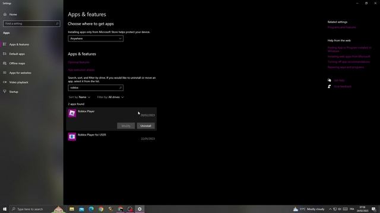This screenshot has height=213, width=380.
Task: Open Startup settings page
Action: pos(14,92)
